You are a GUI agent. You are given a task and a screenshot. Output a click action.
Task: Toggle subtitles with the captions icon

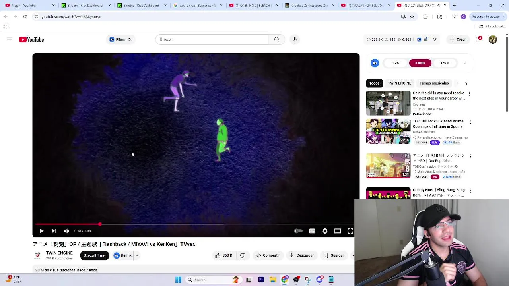coord(312,231)
